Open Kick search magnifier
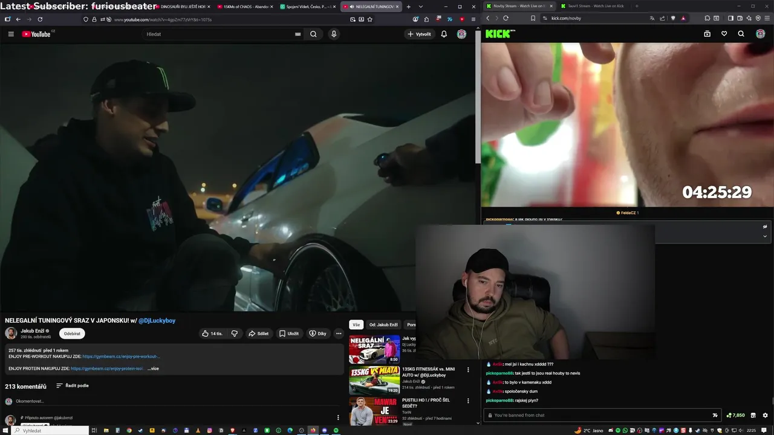The image size is (774, 435). pyautogui.click(x=741, y=34)
